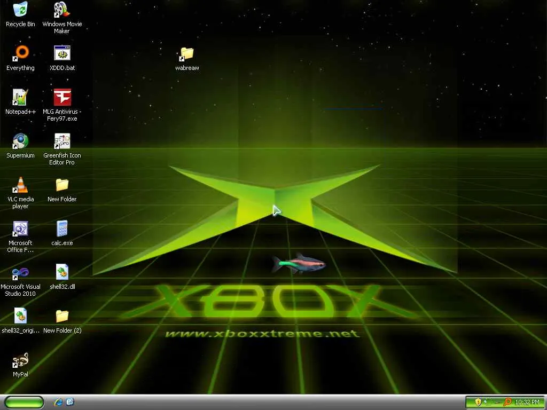Open the green Start button

click(x=24, y=403)
